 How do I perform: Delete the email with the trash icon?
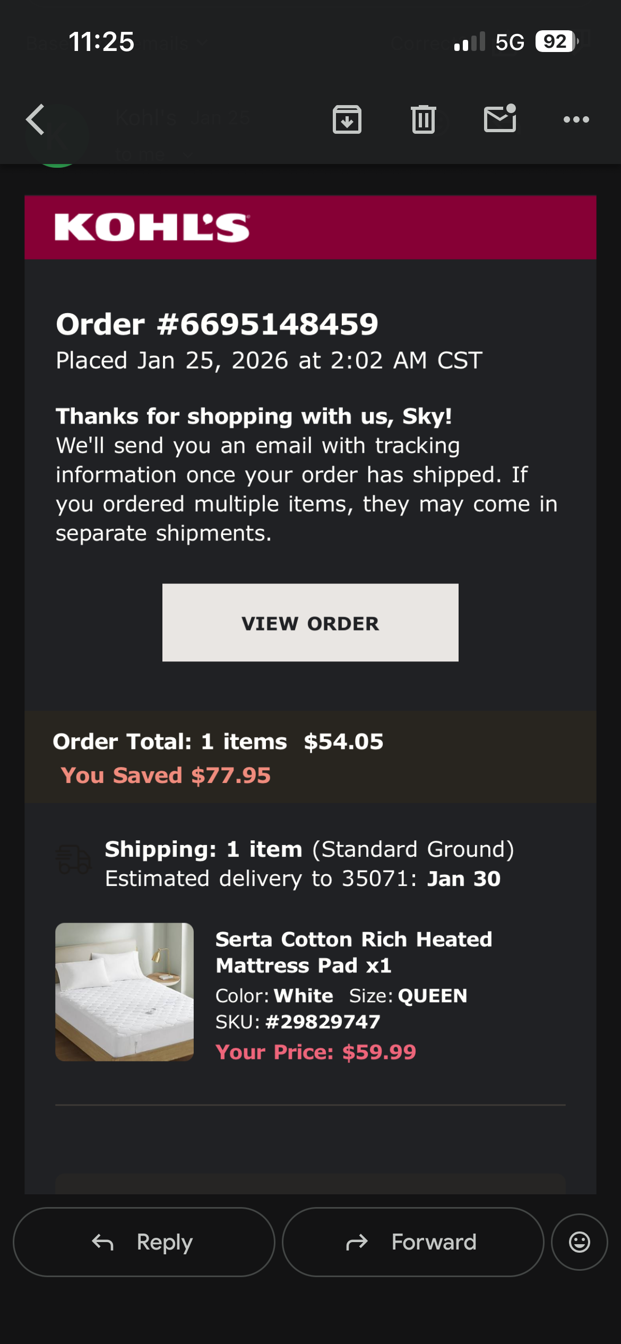coord(423,119)
